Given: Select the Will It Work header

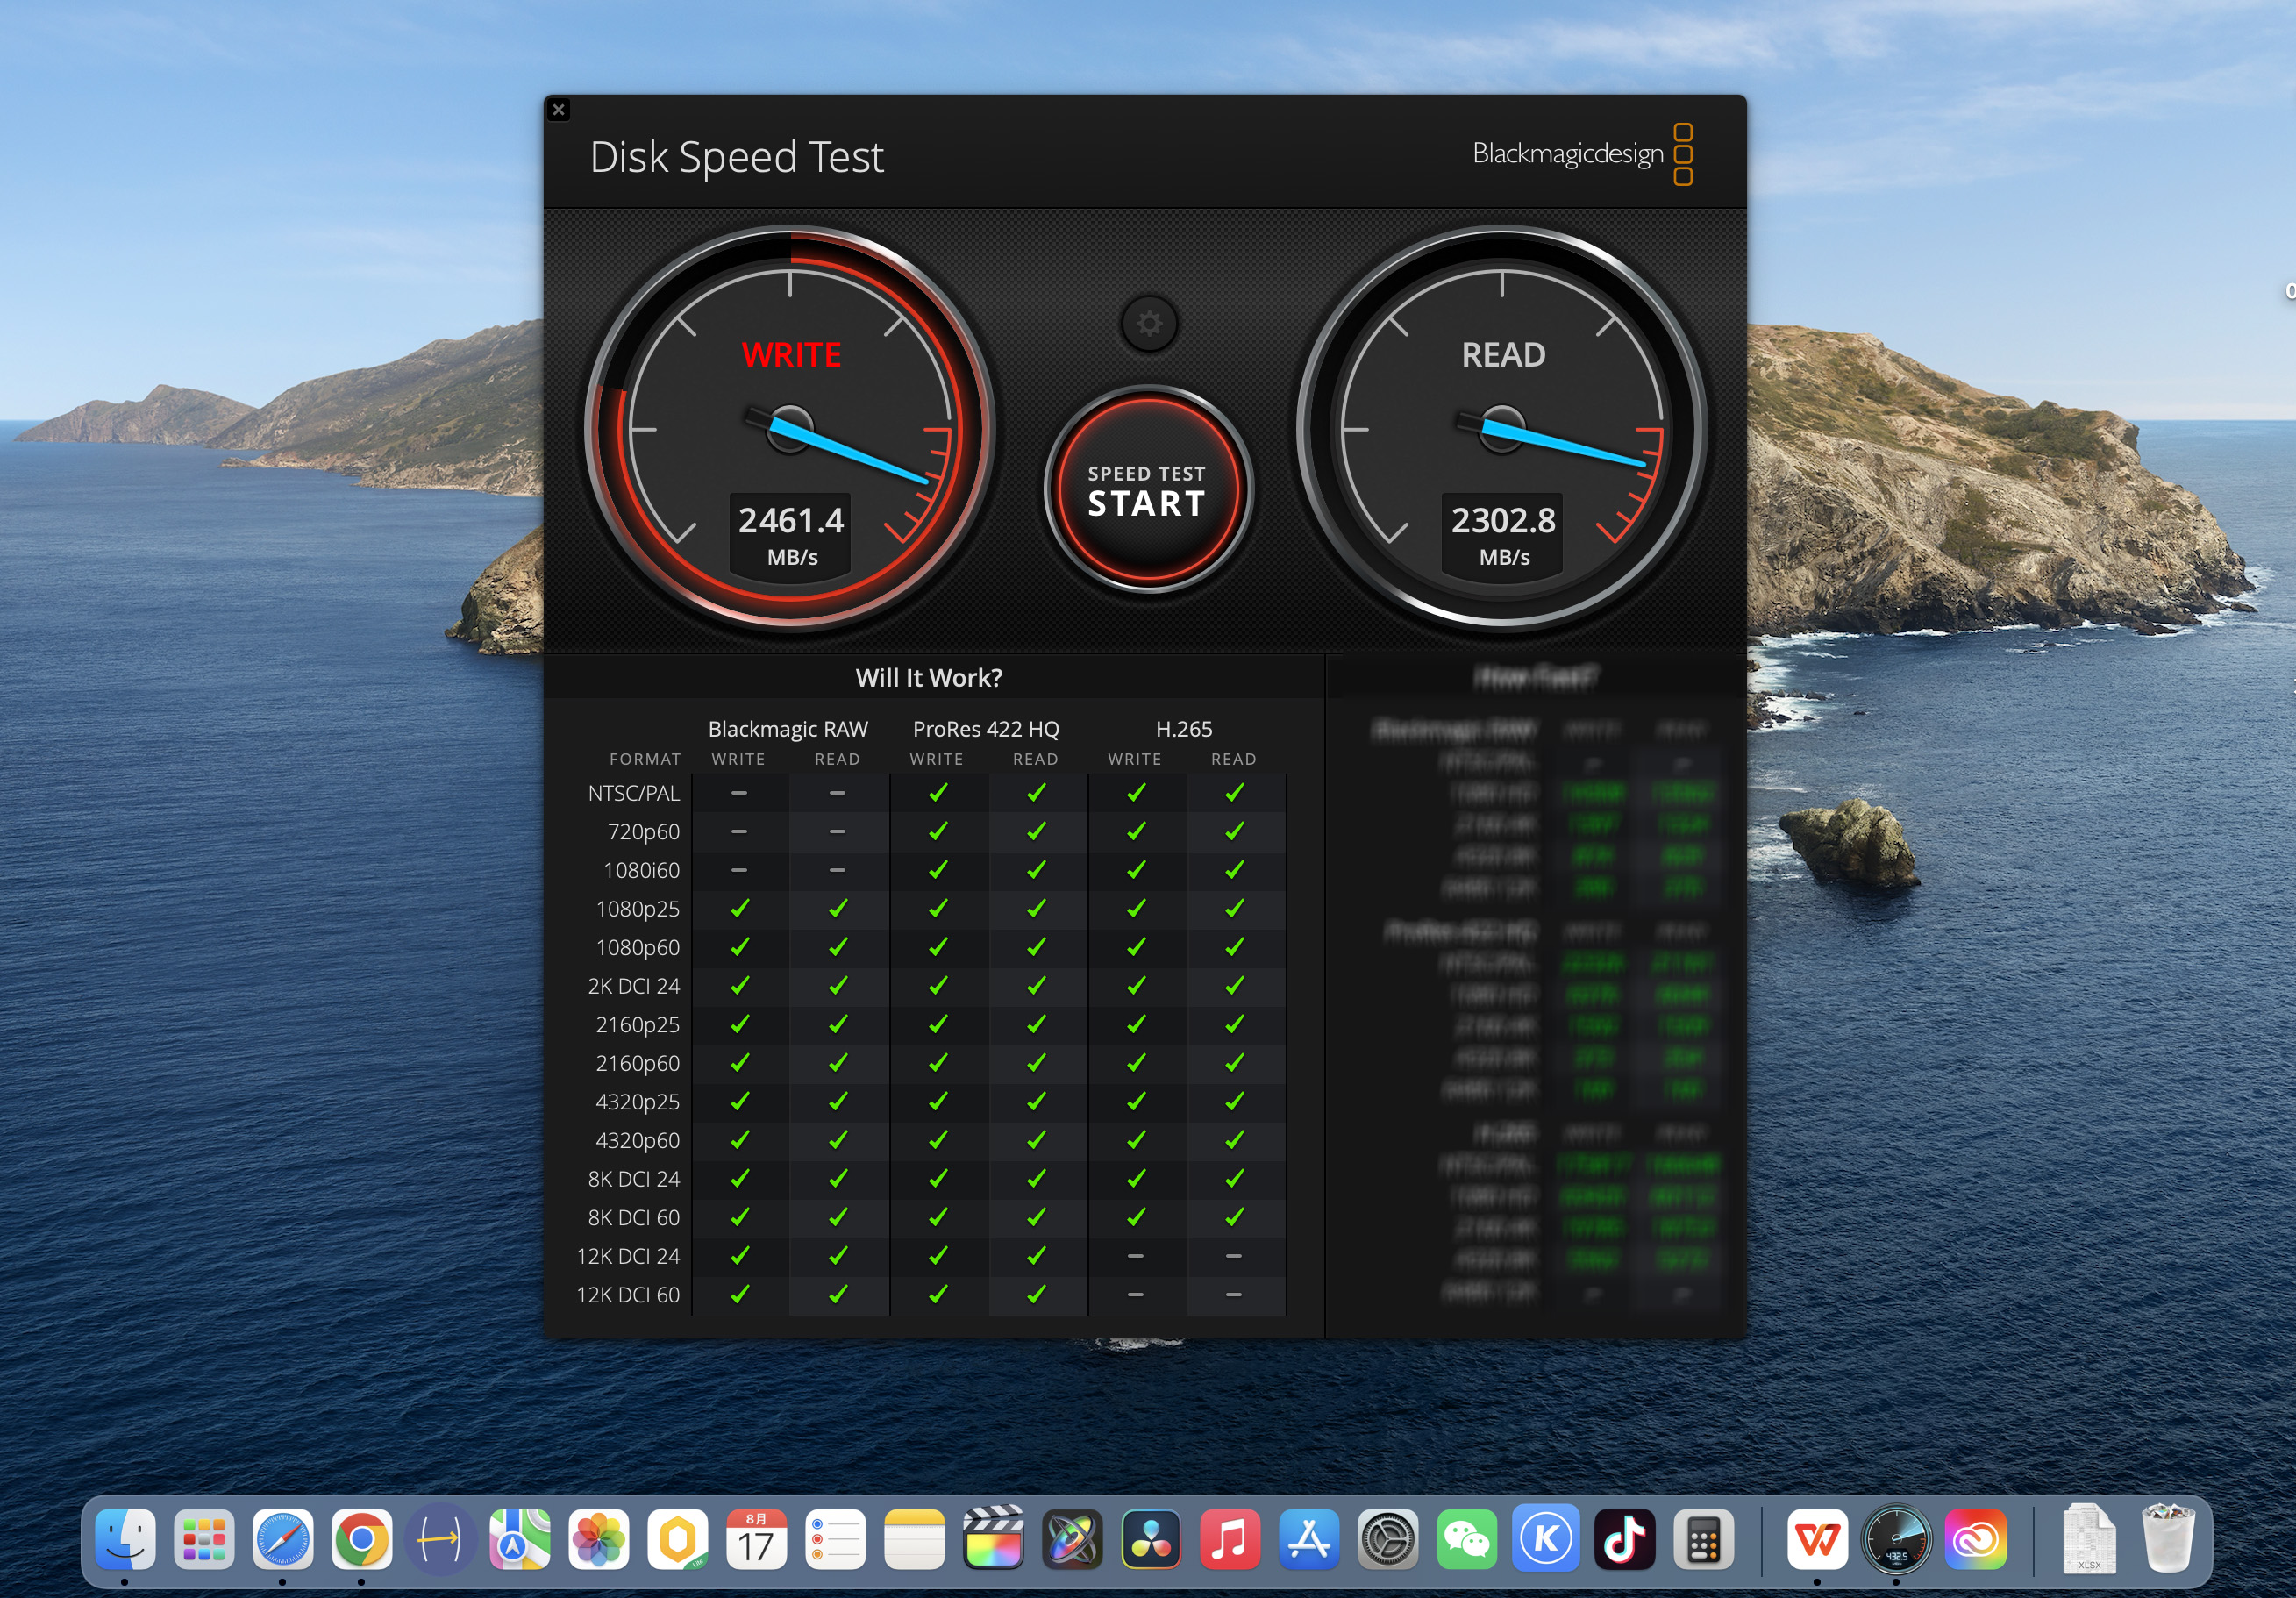Looking at the screenshot, I should pyautogui.click(x=928, y=678).
